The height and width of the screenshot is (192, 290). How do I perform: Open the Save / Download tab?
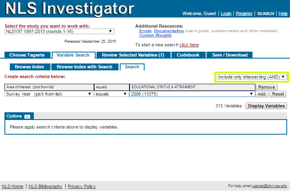point(230,55)
